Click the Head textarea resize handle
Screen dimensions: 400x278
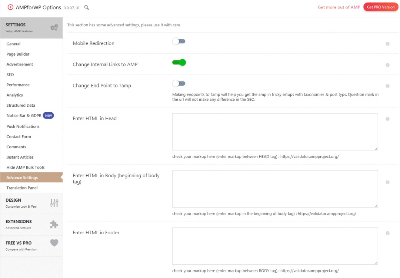(376, 149)
